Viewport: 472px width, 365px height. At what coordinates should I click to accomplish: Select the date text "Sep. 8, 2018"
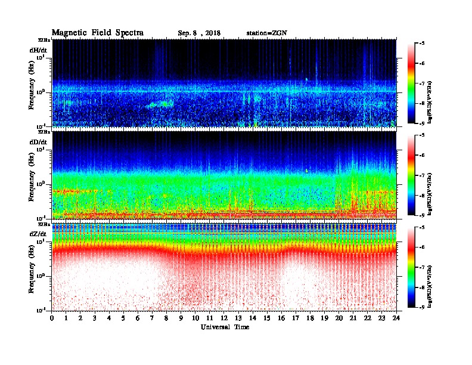coord(199,33)
